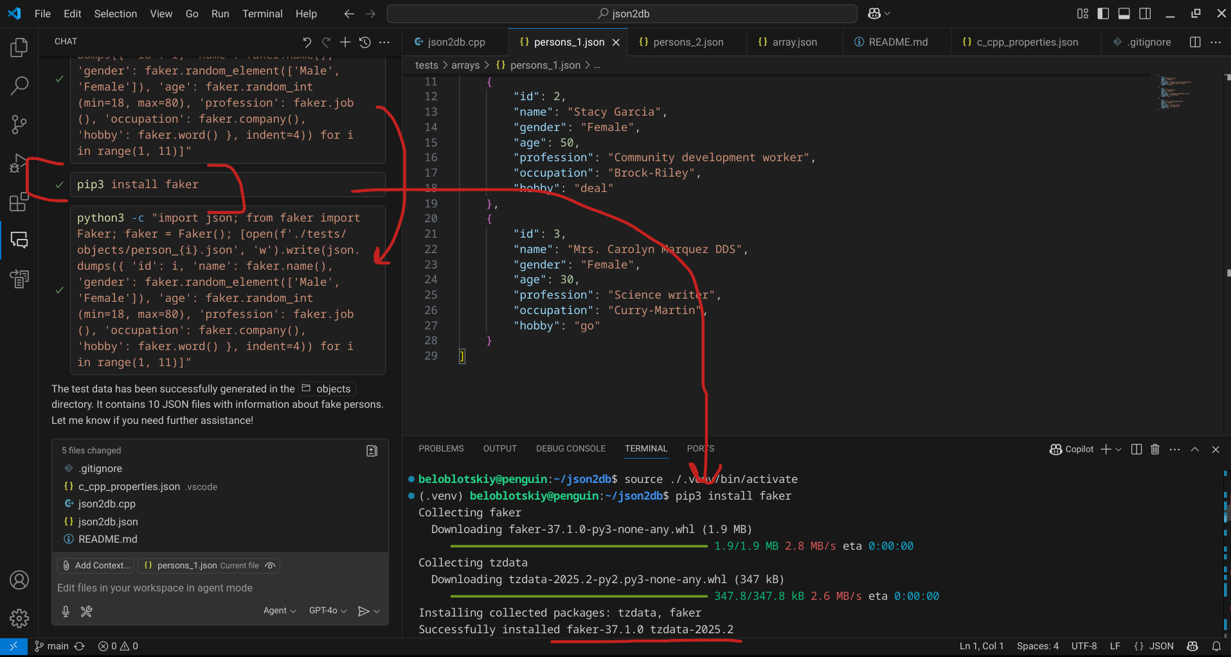Toggle current file context eye icon
This screenshot has height=657, width=1231.
pyautogui.click(x=270, y=566)
